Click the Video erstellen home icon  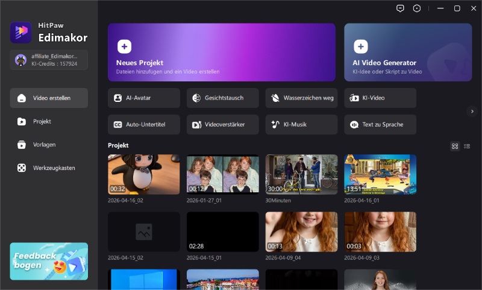[22, 98]
